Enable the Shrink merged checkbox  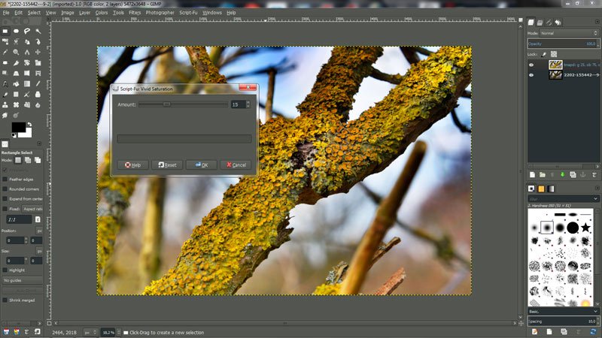5,300
